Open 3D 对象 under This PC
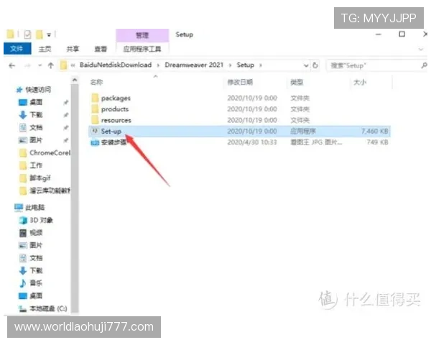 (40, 220)
